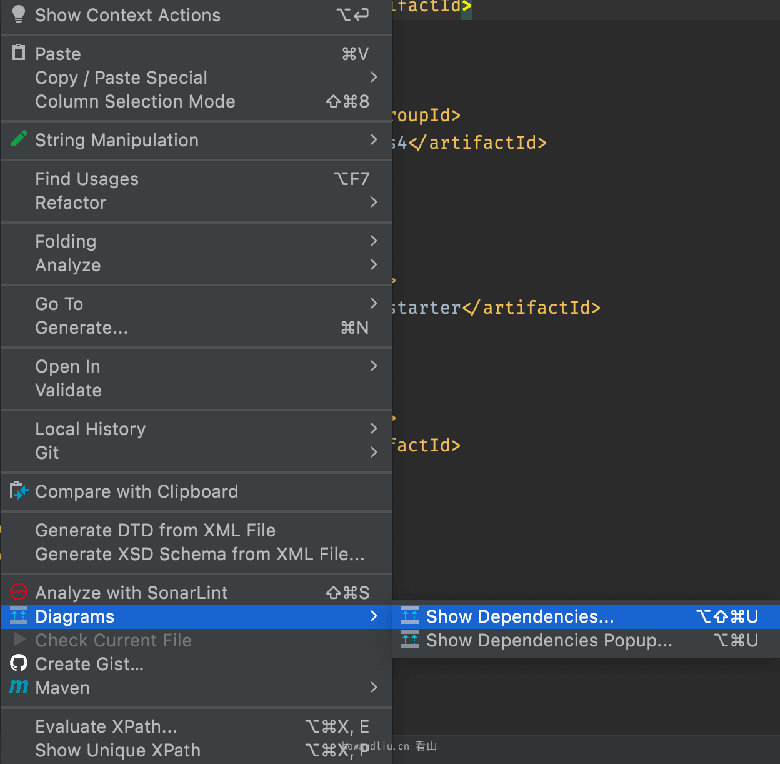Click the clipboard Paste icon
780x764 pixels.
click(x=19, y=53)
